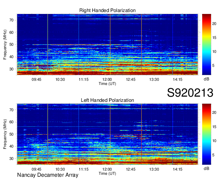Click the 14:15 time tick of the left-handed plot
This screenshot has height=179, width=220.
click(x=178, y=169)
